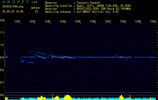Click the 1349 time axis marker
Image resolution: width=158 pixels, height=100 pixels.
(x=138, y=21)
